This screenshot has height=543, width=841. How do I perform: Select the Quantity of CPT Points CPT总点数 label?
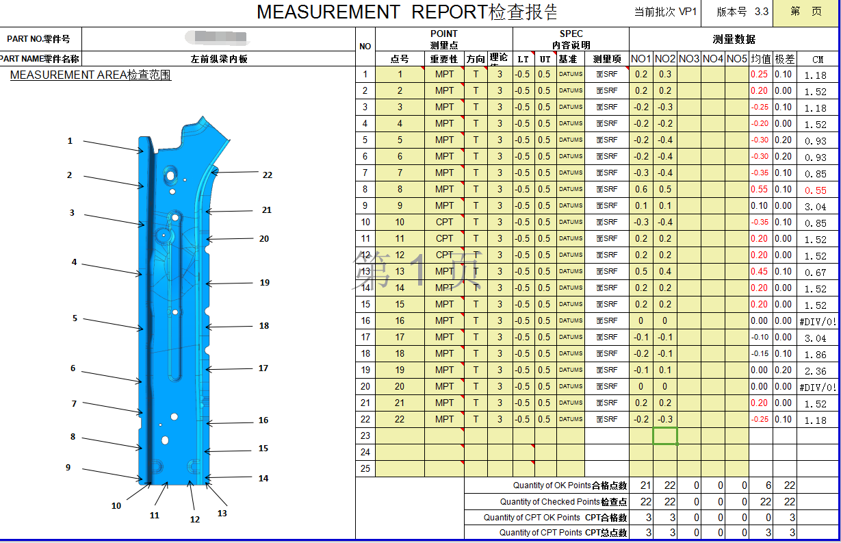[562, 533]
